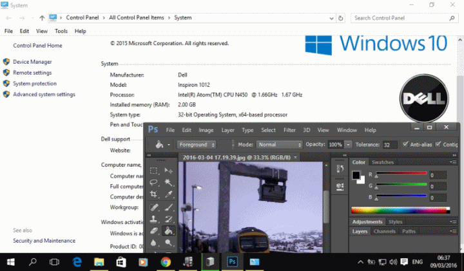Click the B blue color slider
The image size is (464, 271).
pos(401,196)
